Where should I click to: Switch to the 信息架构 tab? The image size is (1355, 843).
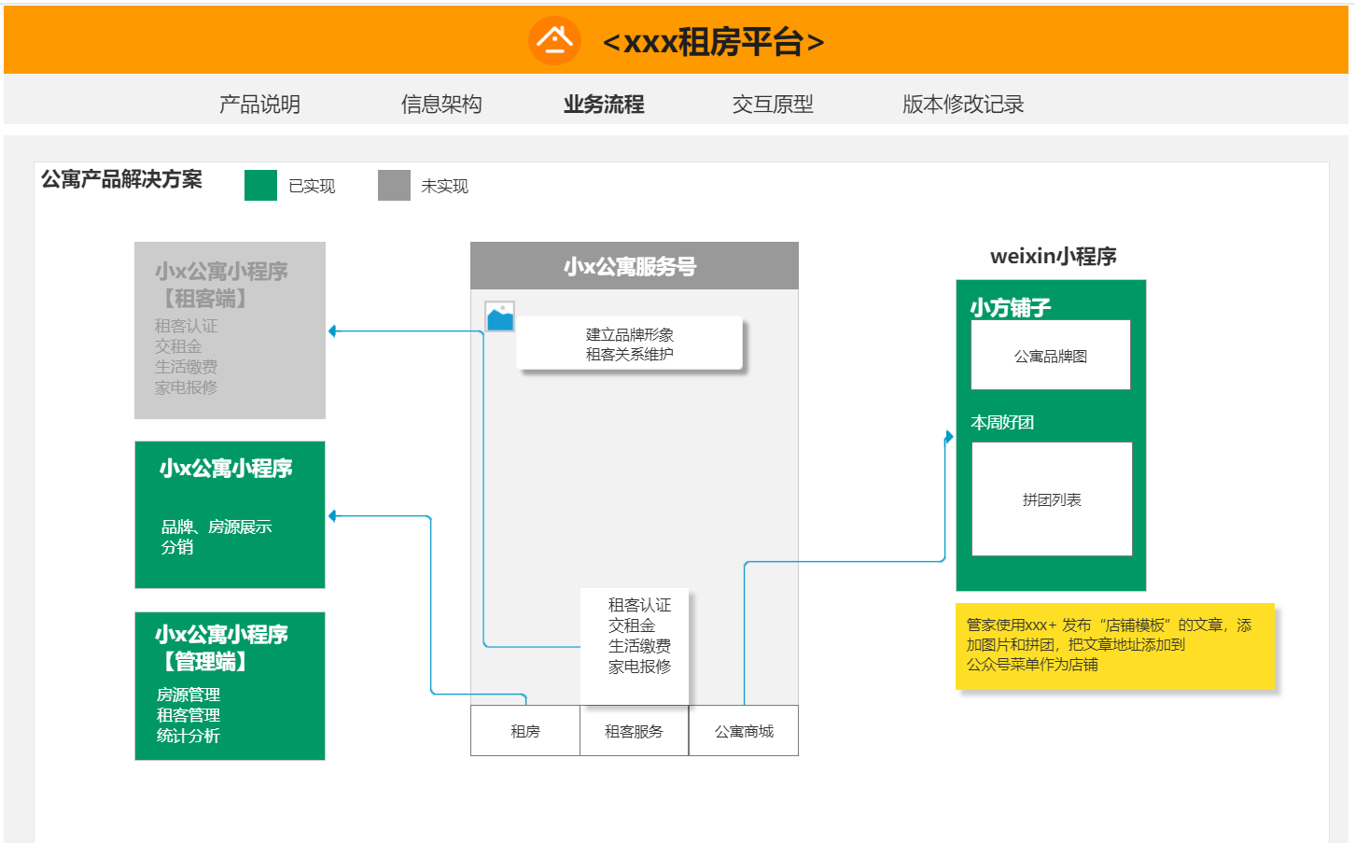(x=441, y=104)
